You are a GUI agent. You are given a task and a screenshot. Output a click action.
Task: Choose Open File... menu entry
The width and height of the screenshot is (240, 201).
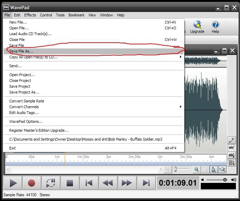click(x=93, y=28)
